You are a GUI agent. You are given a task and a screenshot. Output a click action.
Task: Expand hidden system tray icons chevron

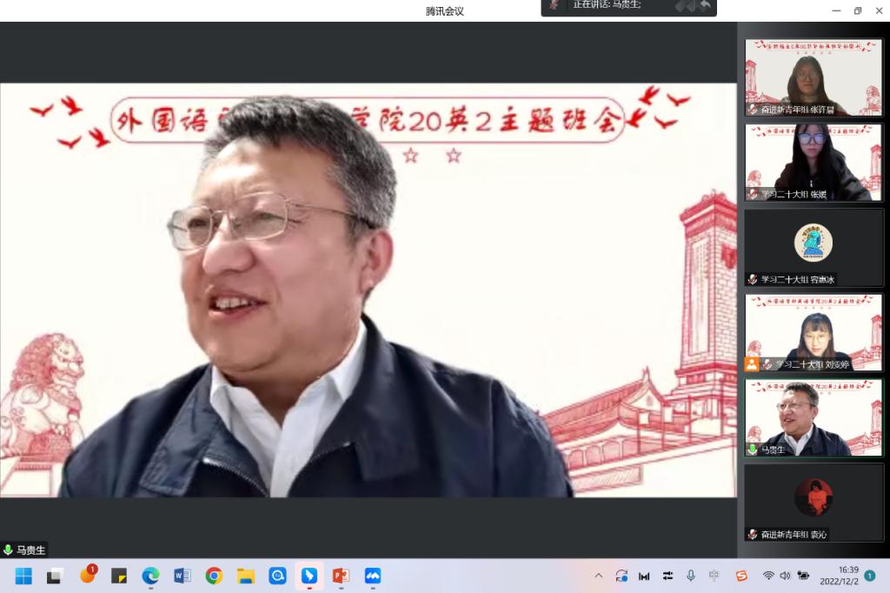599,576
